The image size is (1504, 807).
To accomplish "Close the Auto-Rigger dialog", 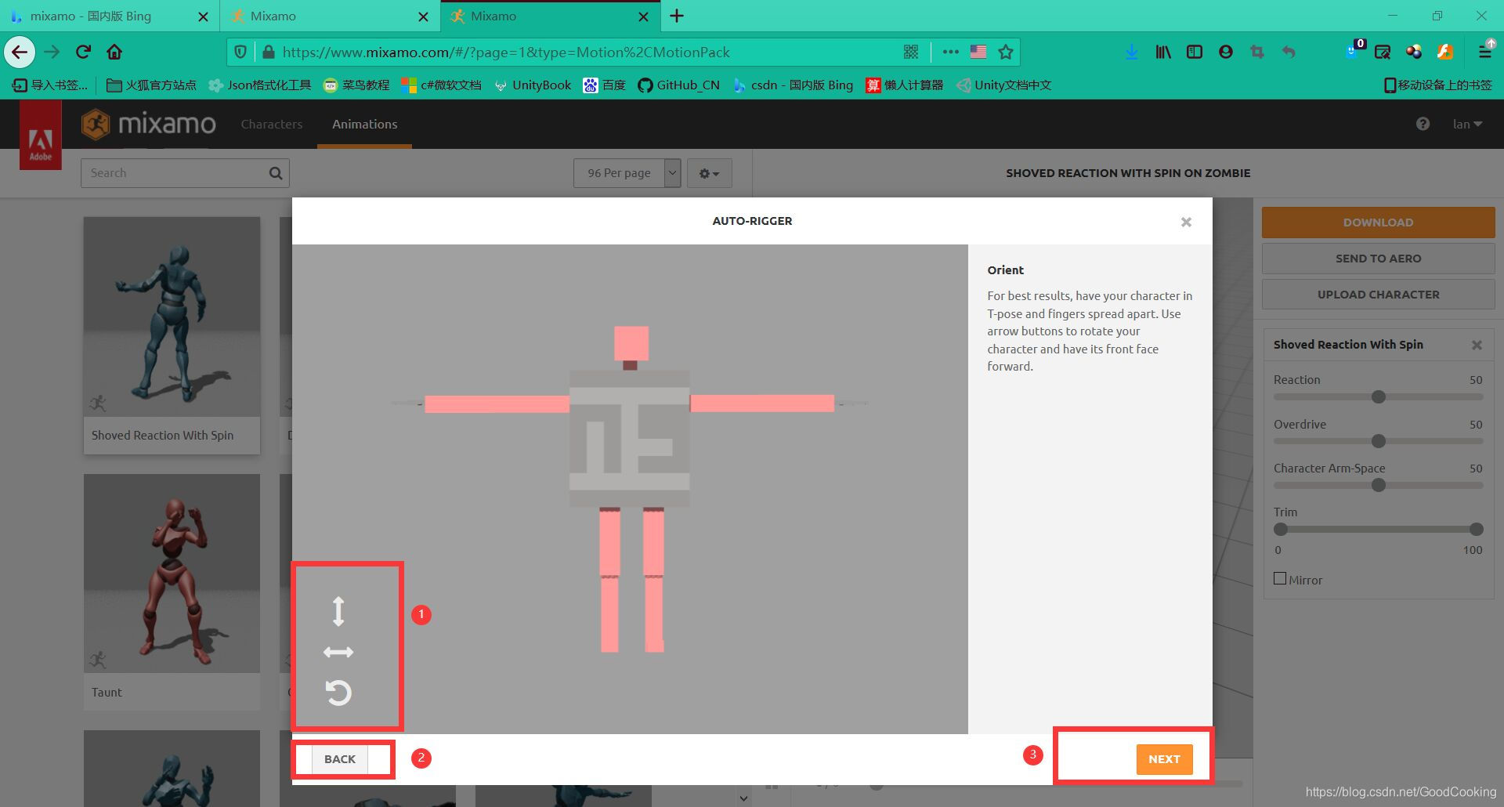I will point(1186,222).
